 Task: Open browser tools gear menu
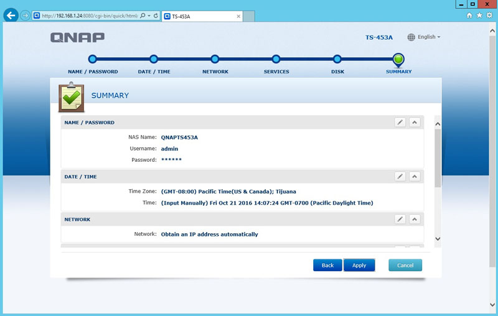point(489,15)
